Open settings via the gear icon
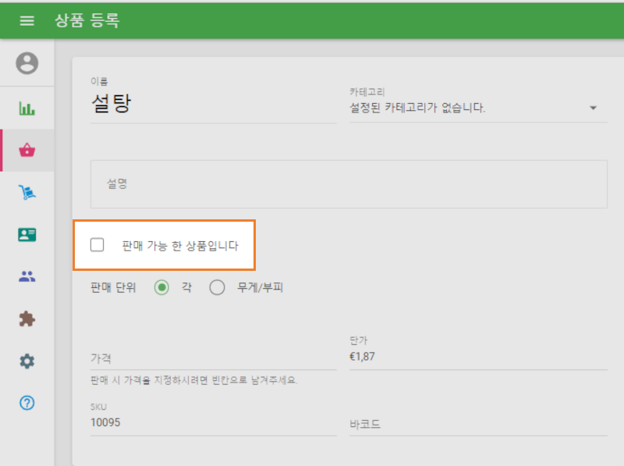624x466 pixels. click(x=27, y=361)
